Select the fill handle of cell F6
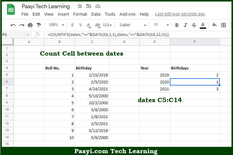The height and width of the screenshot is (155, 233). click(219, 85)
